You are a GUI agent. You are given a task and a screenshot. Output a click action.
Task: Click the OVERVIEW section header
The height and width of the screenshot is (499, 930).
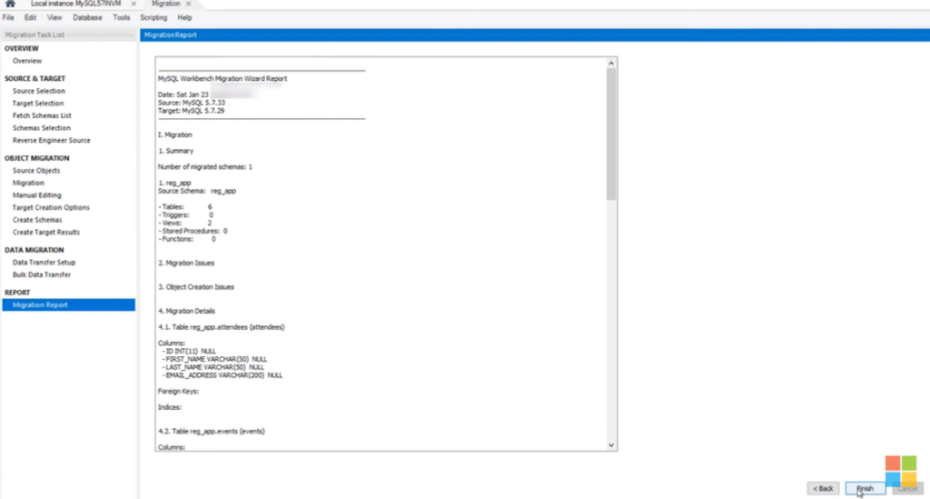pos(22,49)
